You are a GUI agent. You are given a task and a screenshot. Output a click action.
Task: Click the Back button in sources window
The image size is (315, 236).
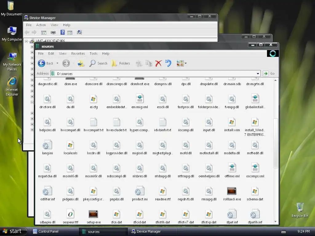click(x=46, y=63)
